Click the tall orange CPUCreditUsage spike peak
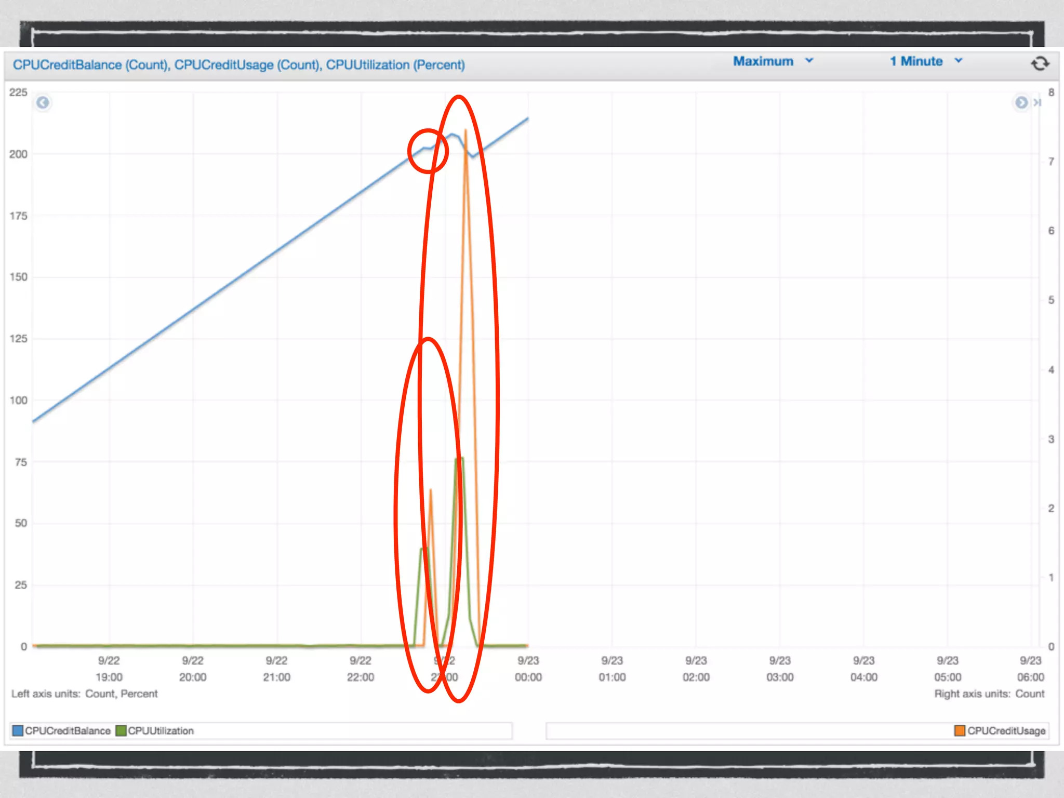Screen dimensions: 1064x798 click(465, 131)
